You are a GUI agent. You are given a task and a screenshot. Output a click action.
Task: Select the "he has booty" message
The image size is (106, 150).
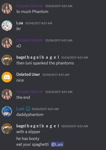(x=28, y=139)
